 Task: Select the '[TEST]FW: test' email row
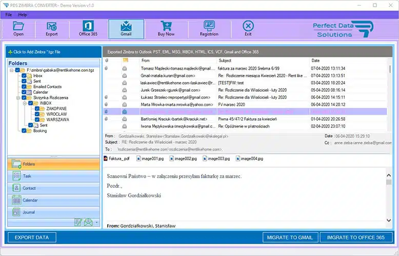(245, 83)
